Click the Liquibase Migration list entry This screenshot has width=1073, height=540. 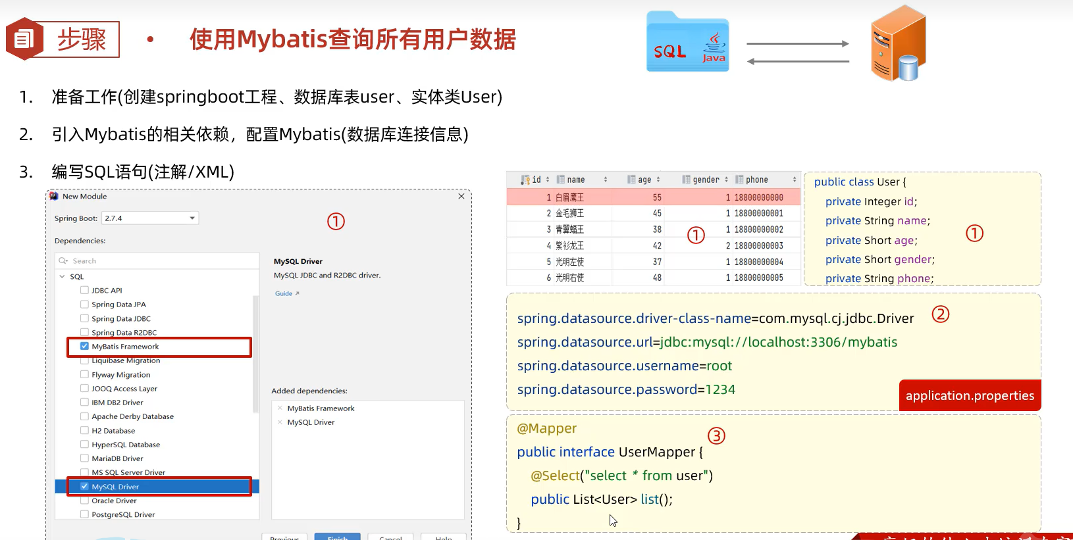click(126, 360)
